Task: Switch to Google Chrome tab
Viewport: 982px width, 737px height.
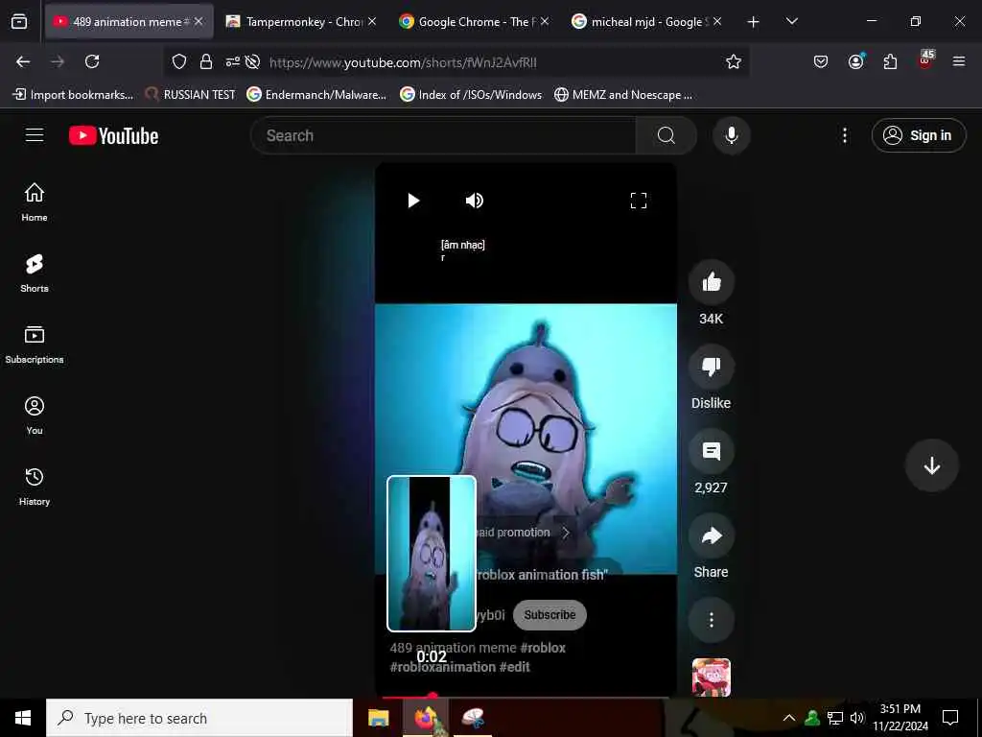Action: point(474,22)
